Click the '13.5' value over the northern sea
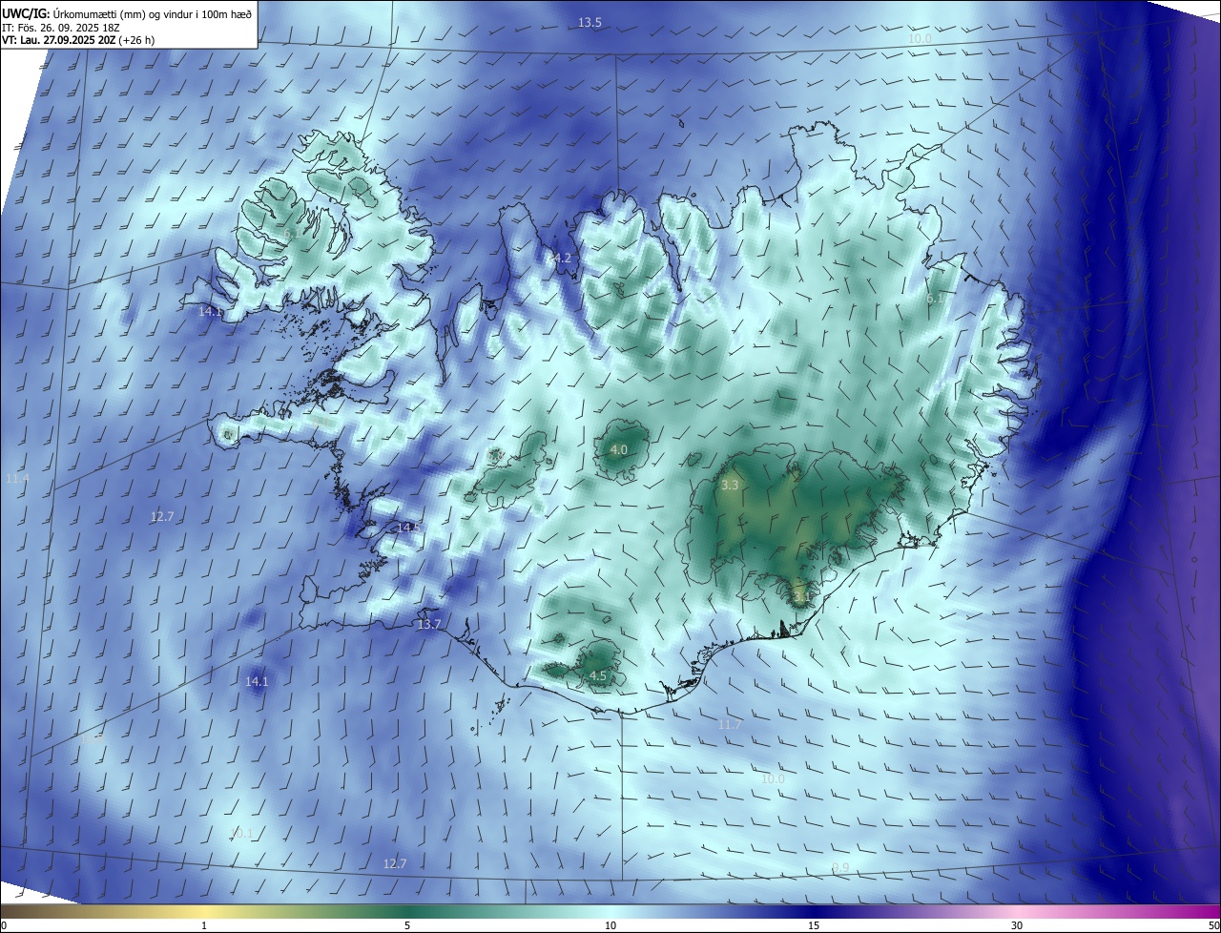This screenshot has width=1221, height=933. pyautogui.click(x=590, y=22)
